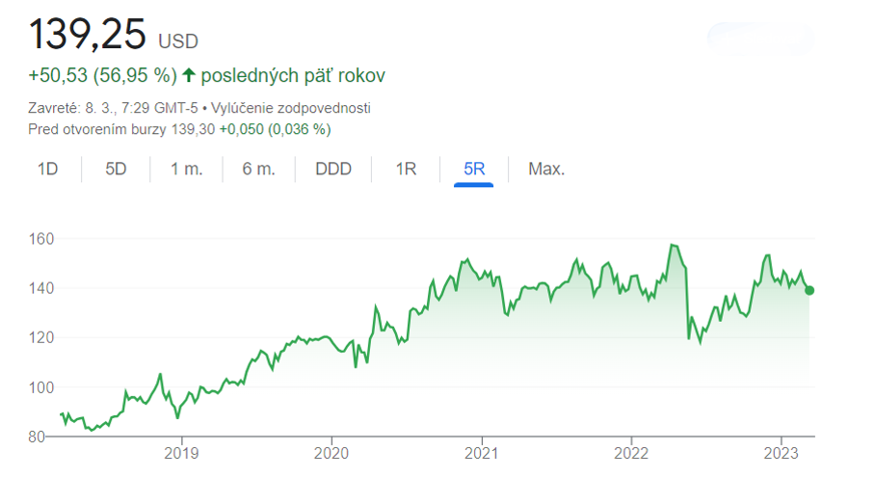Click the USD currency label
Image resolution: width=875 pixels, height=478 pixels.
point(177,41)
